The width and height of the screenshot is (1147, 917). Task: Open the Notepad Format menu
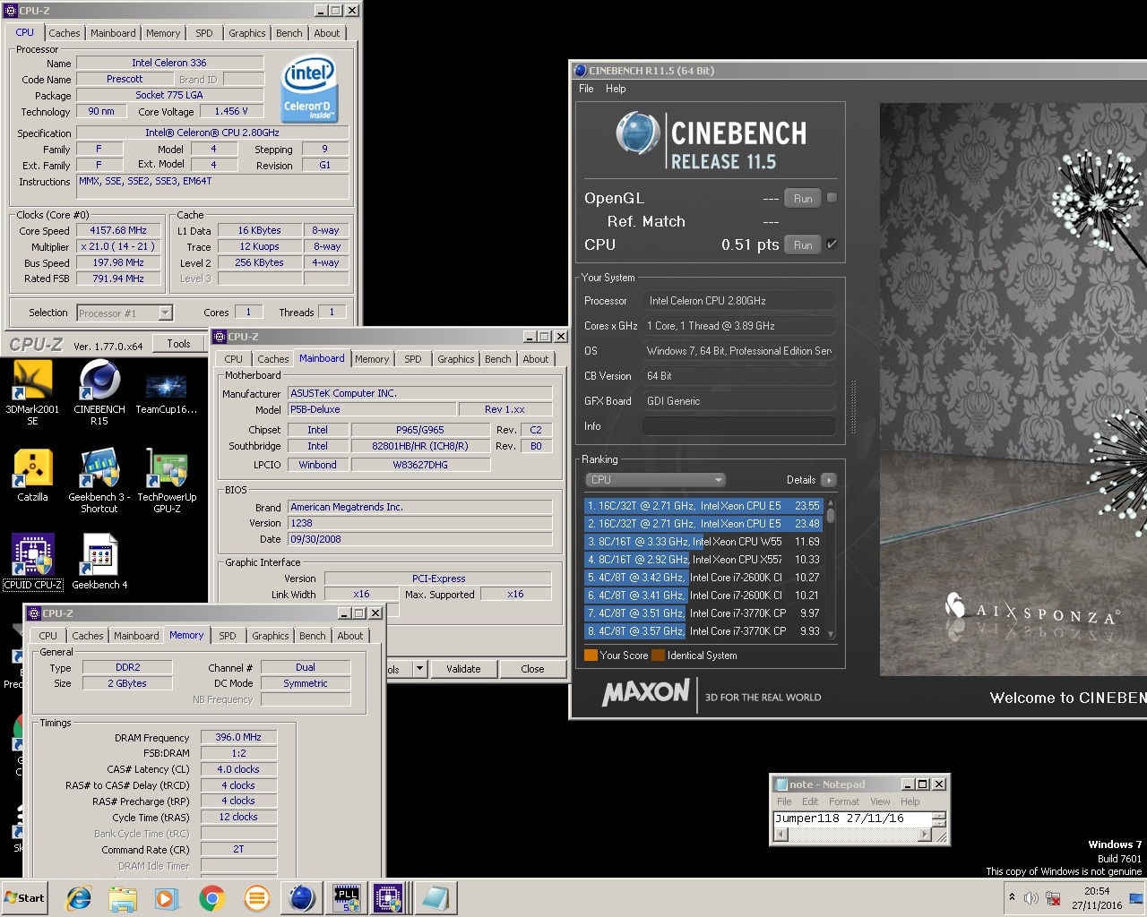(x=844, y=801)
